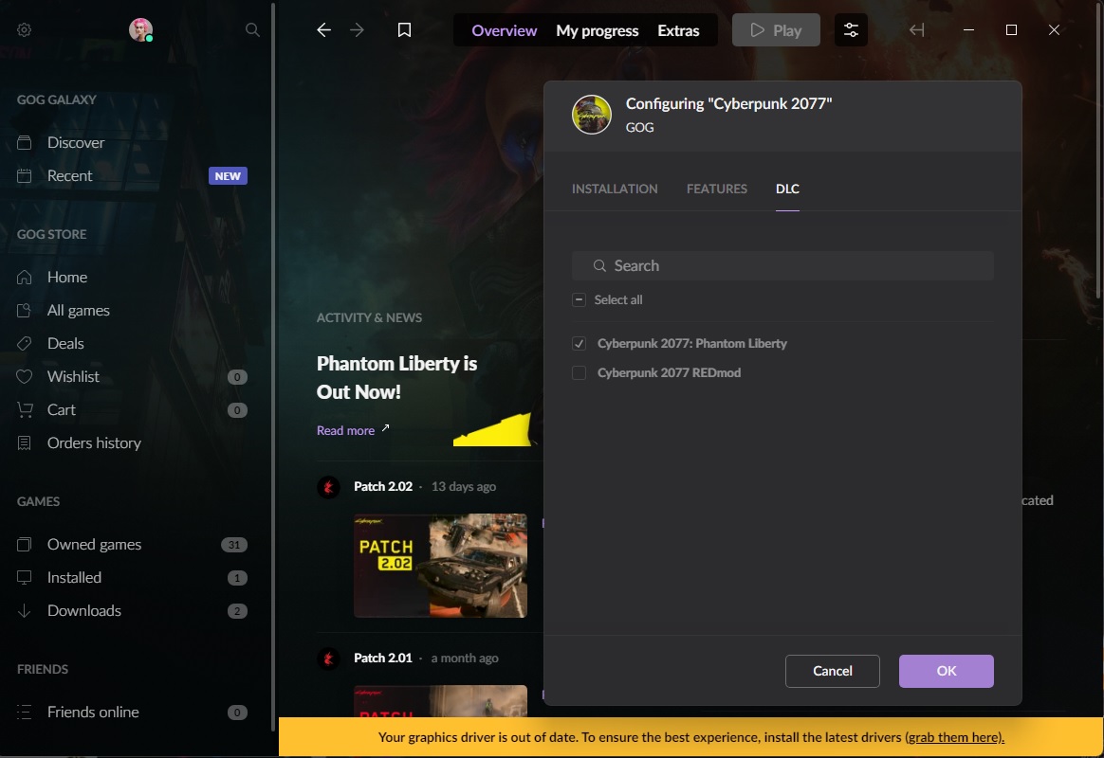Click the Orders history receipt icon
The width and height of the screenshot is (1104, 758).
click(x=24, y=442)
